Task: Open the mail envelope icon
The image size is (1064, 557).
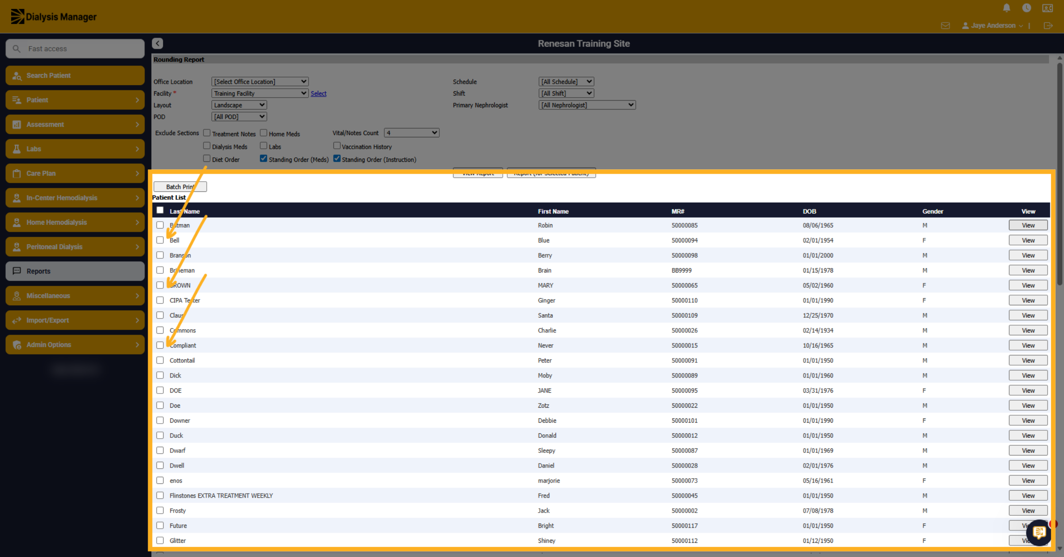Action: (x=945, y=26)
